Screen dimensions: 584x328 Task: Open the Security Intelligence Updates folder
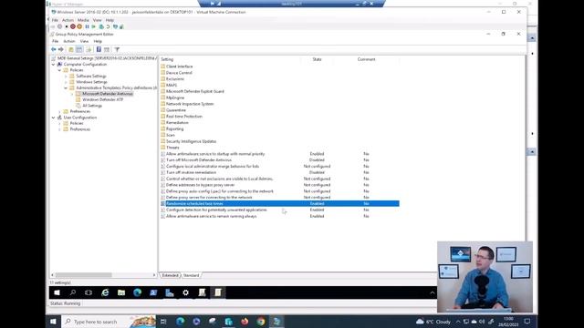pyautogui.click(x=191, y=142)
